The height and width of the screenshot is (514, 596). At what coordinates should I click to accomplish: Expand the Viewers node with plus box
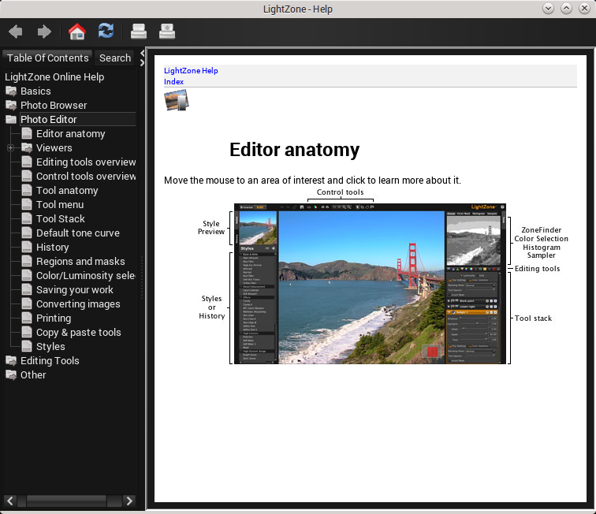click(x=11, y=148)
